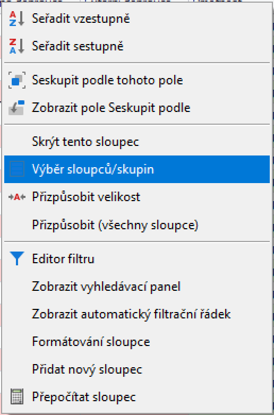Select the Editor filtru label
The height and width of the screenshot is (415, 274).
pos(63,258)
